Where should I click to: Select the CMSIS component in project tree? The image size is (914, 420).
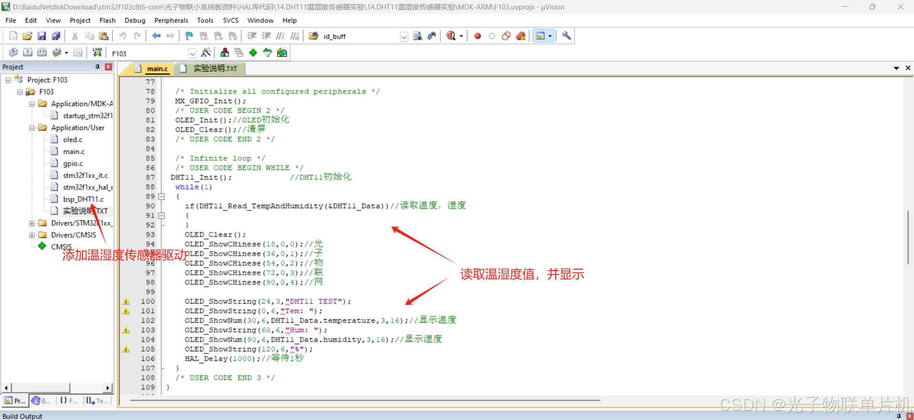(61, 247)
